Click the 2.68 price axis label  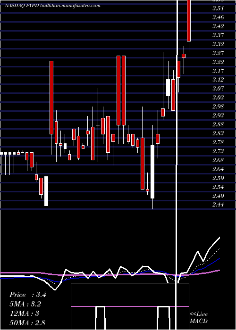point(218,160)
